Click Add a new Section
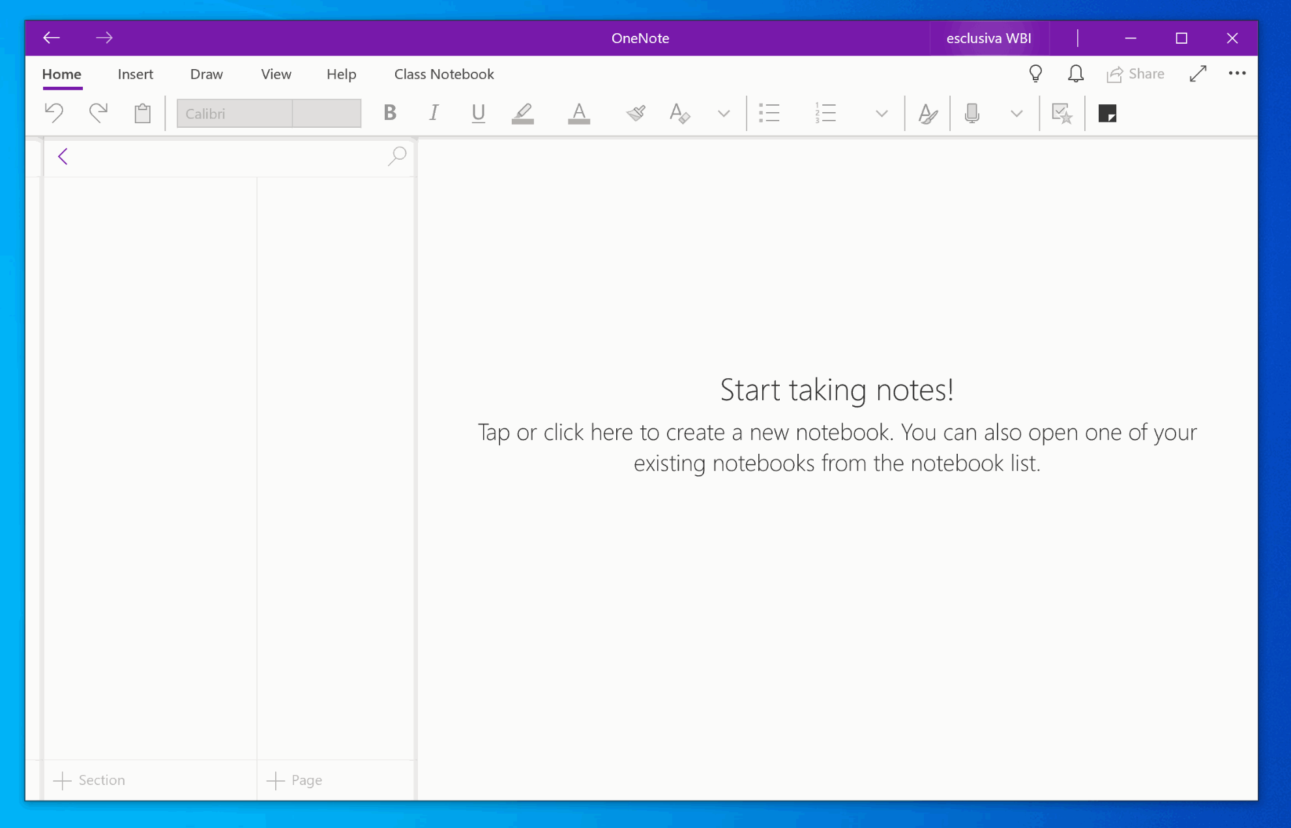Image resolution: width=1291 pixels, height=828 pixels. coord(91,779)
